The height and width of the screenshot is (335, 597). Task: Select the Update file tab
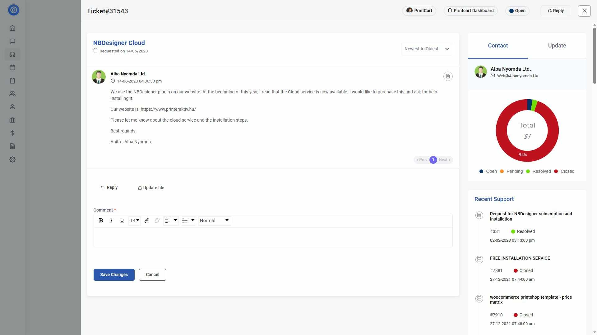pos(151,188)
